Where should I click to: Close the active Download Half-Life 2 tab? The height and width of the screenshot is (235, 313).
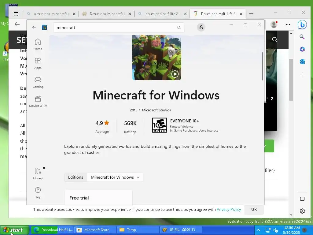pos(241,14)
